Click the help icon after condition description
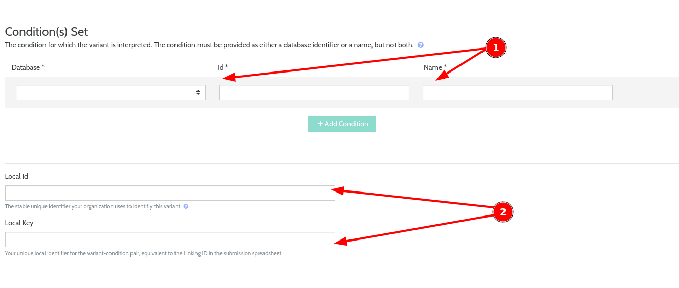Viewport: 679px width, 288px height. click(x=420, y=45)
